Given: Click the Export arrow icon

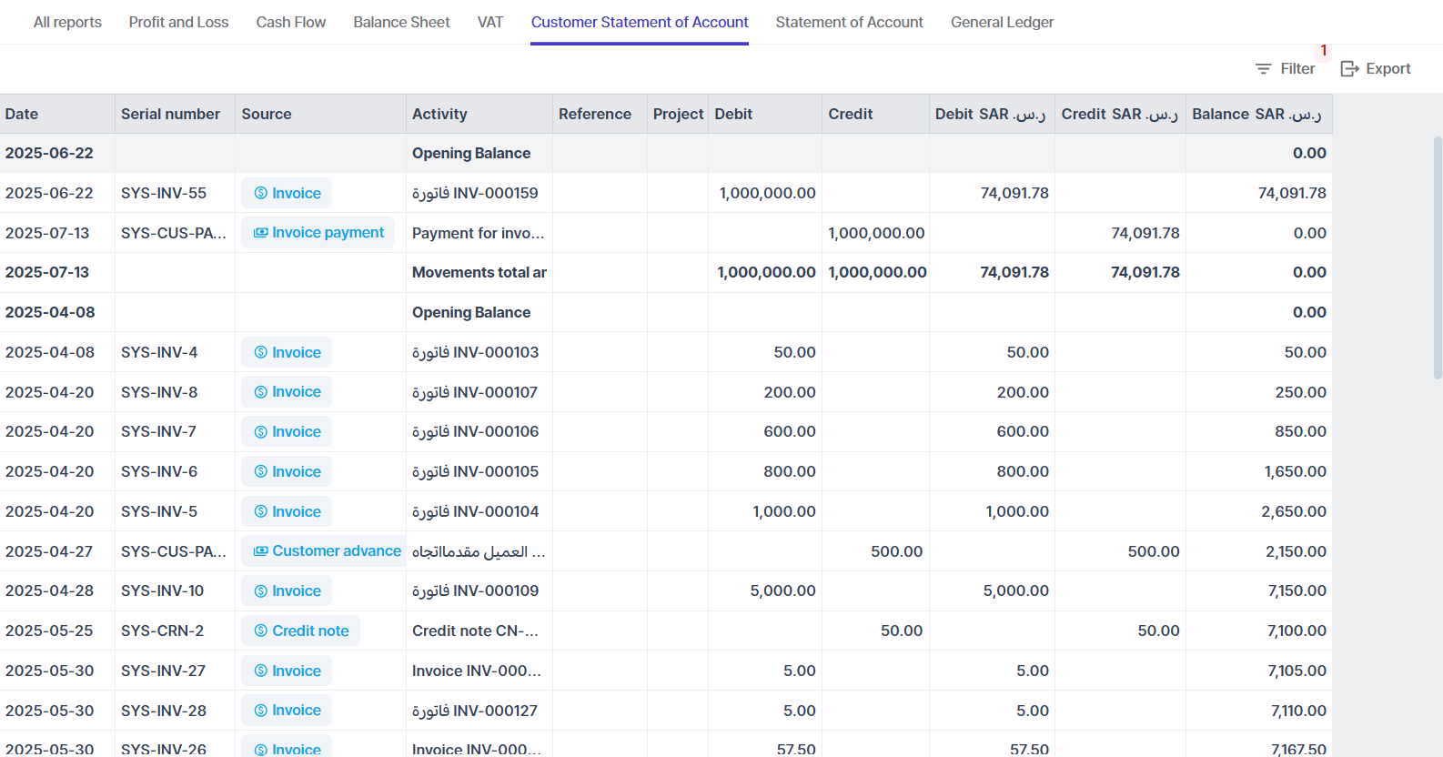Looking at the screenshot, I should pos(1349,69).
